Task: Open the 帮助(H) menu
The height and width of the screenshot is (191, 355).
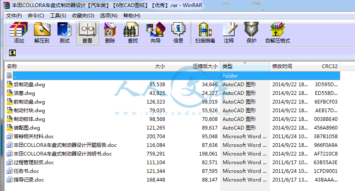Action: click(x=132, y=16)
